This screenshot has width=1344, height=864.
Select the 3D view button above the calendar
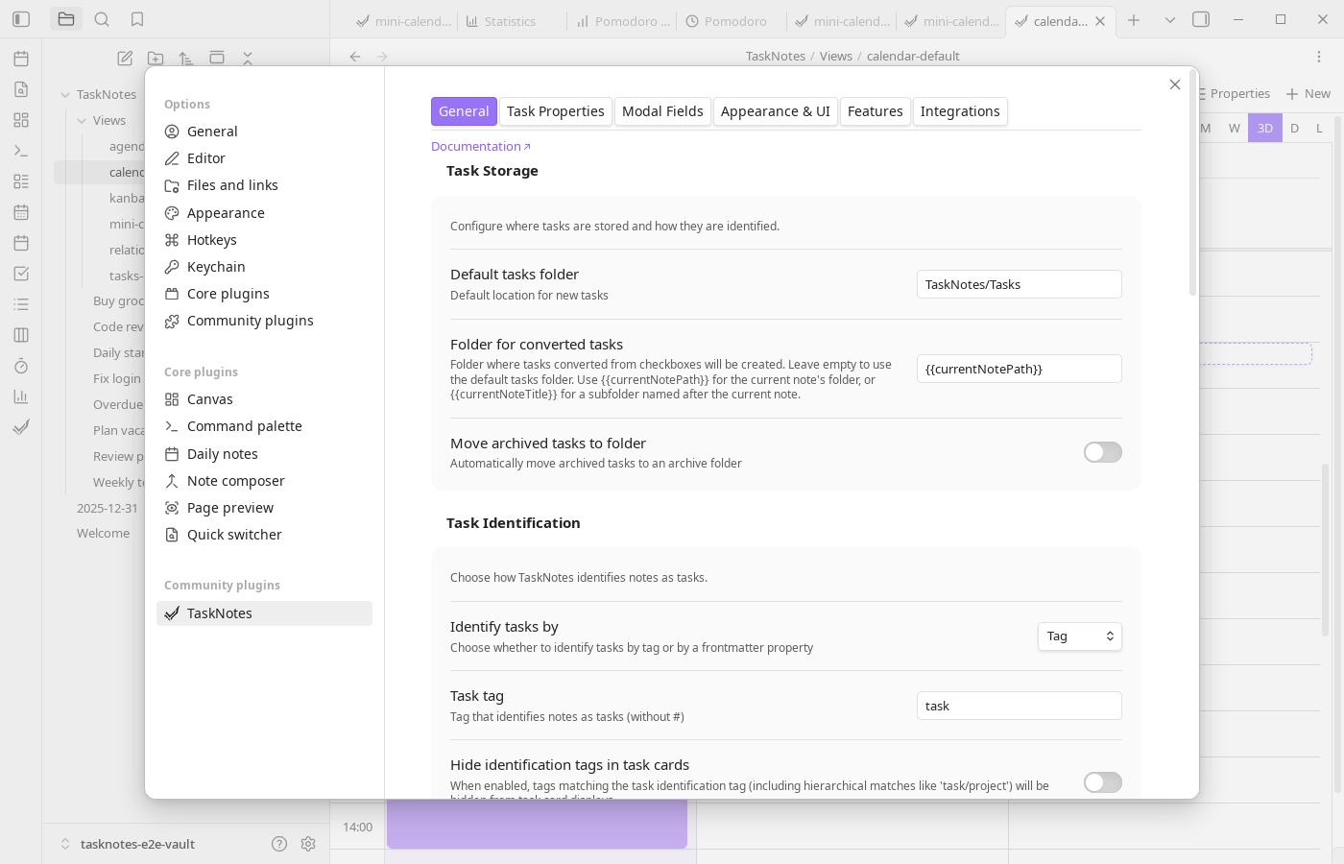point(1264,128)
